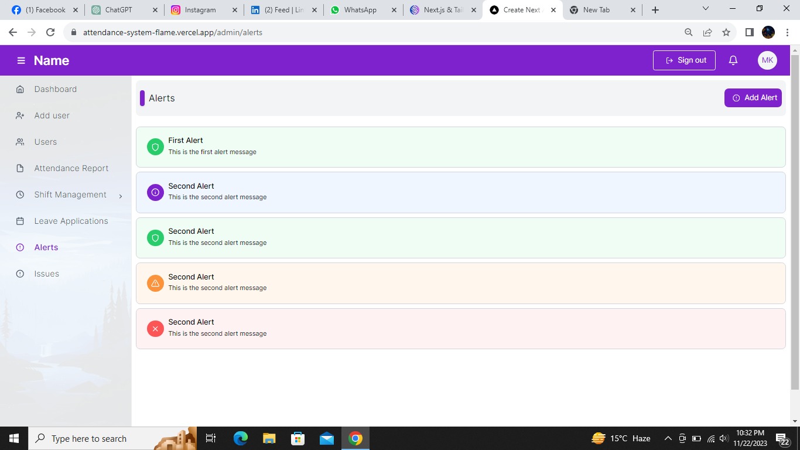Image resolution: width=800 pixels, height=450 pixels.
Task: Toggle the hamburger menu icon beside Name
Action: pos(21,60)
